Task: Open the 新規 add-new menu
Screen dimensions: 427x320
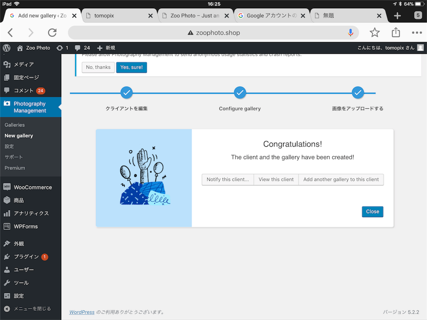Action: pos(106,48)
